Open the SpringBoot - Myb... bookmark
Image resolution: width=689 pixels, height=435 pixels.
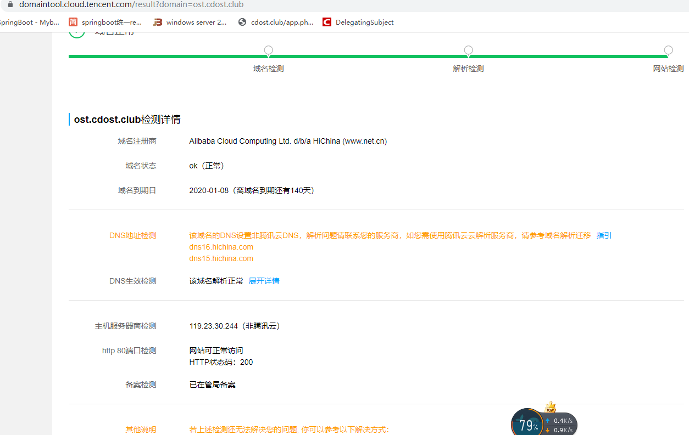(x=30, y=22)
